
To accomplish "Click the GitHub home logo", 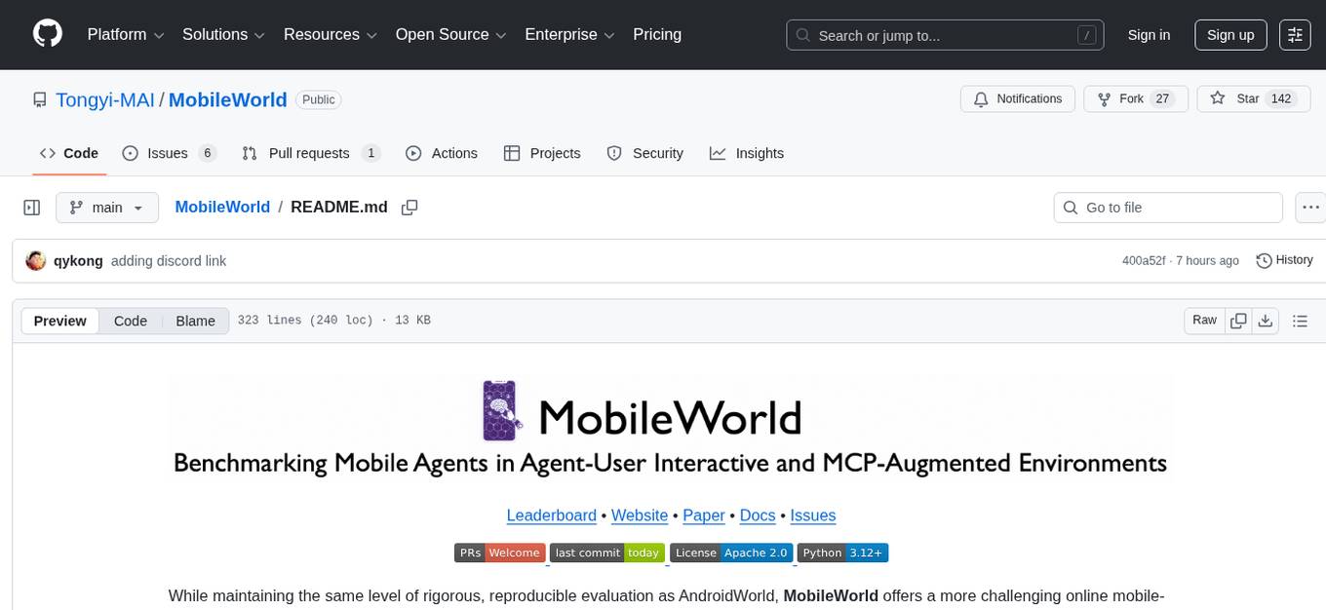I will click(47, 34).
